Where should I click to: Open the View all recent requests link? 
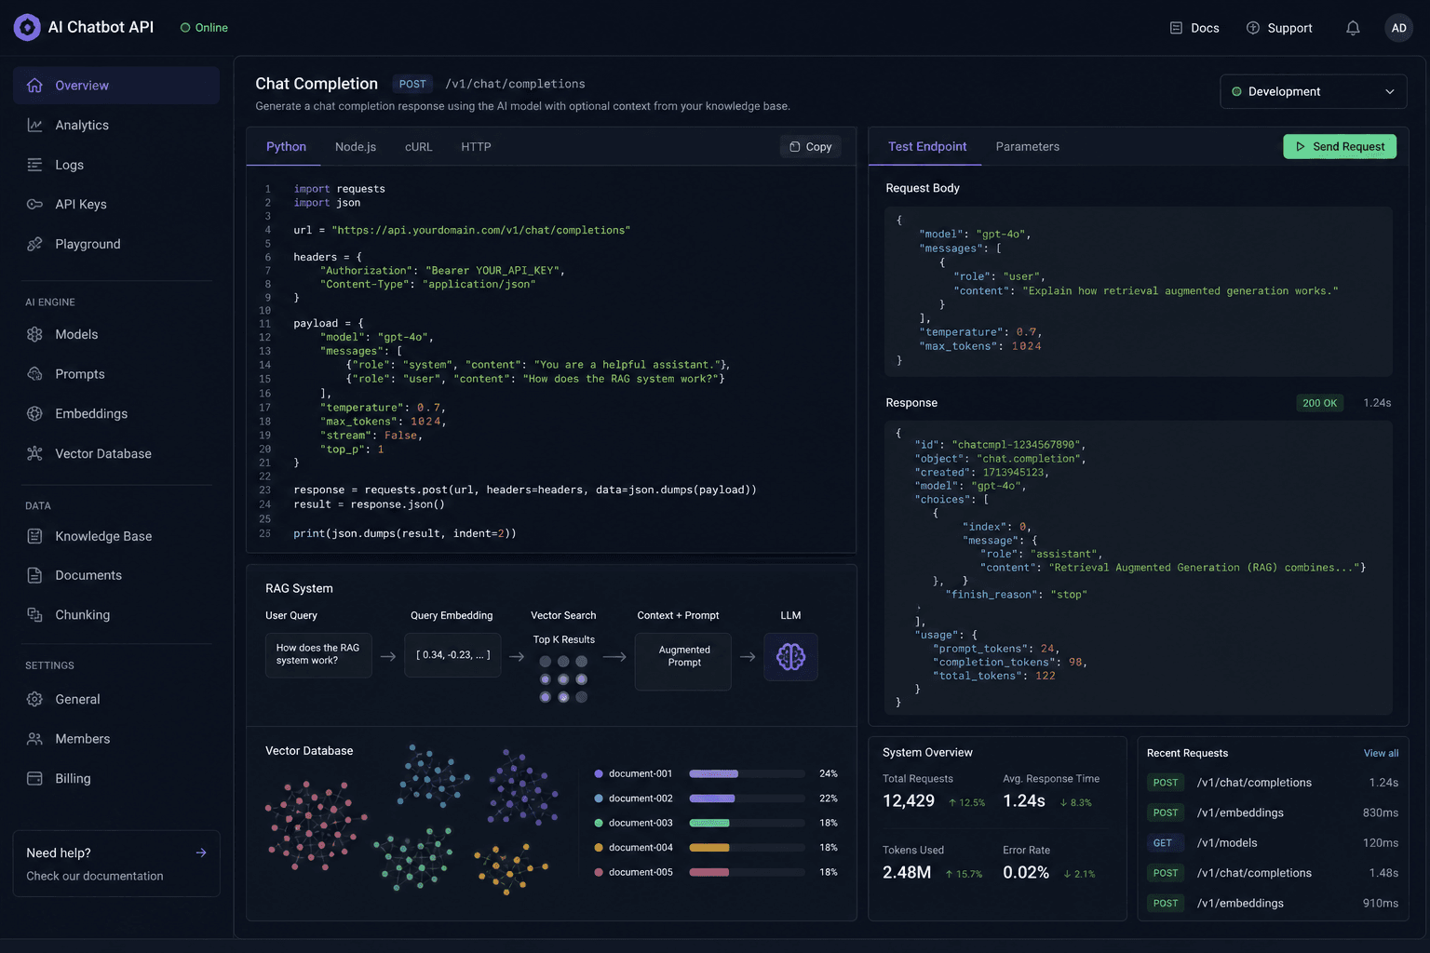pyautogui.click(x=1381, y=753)
